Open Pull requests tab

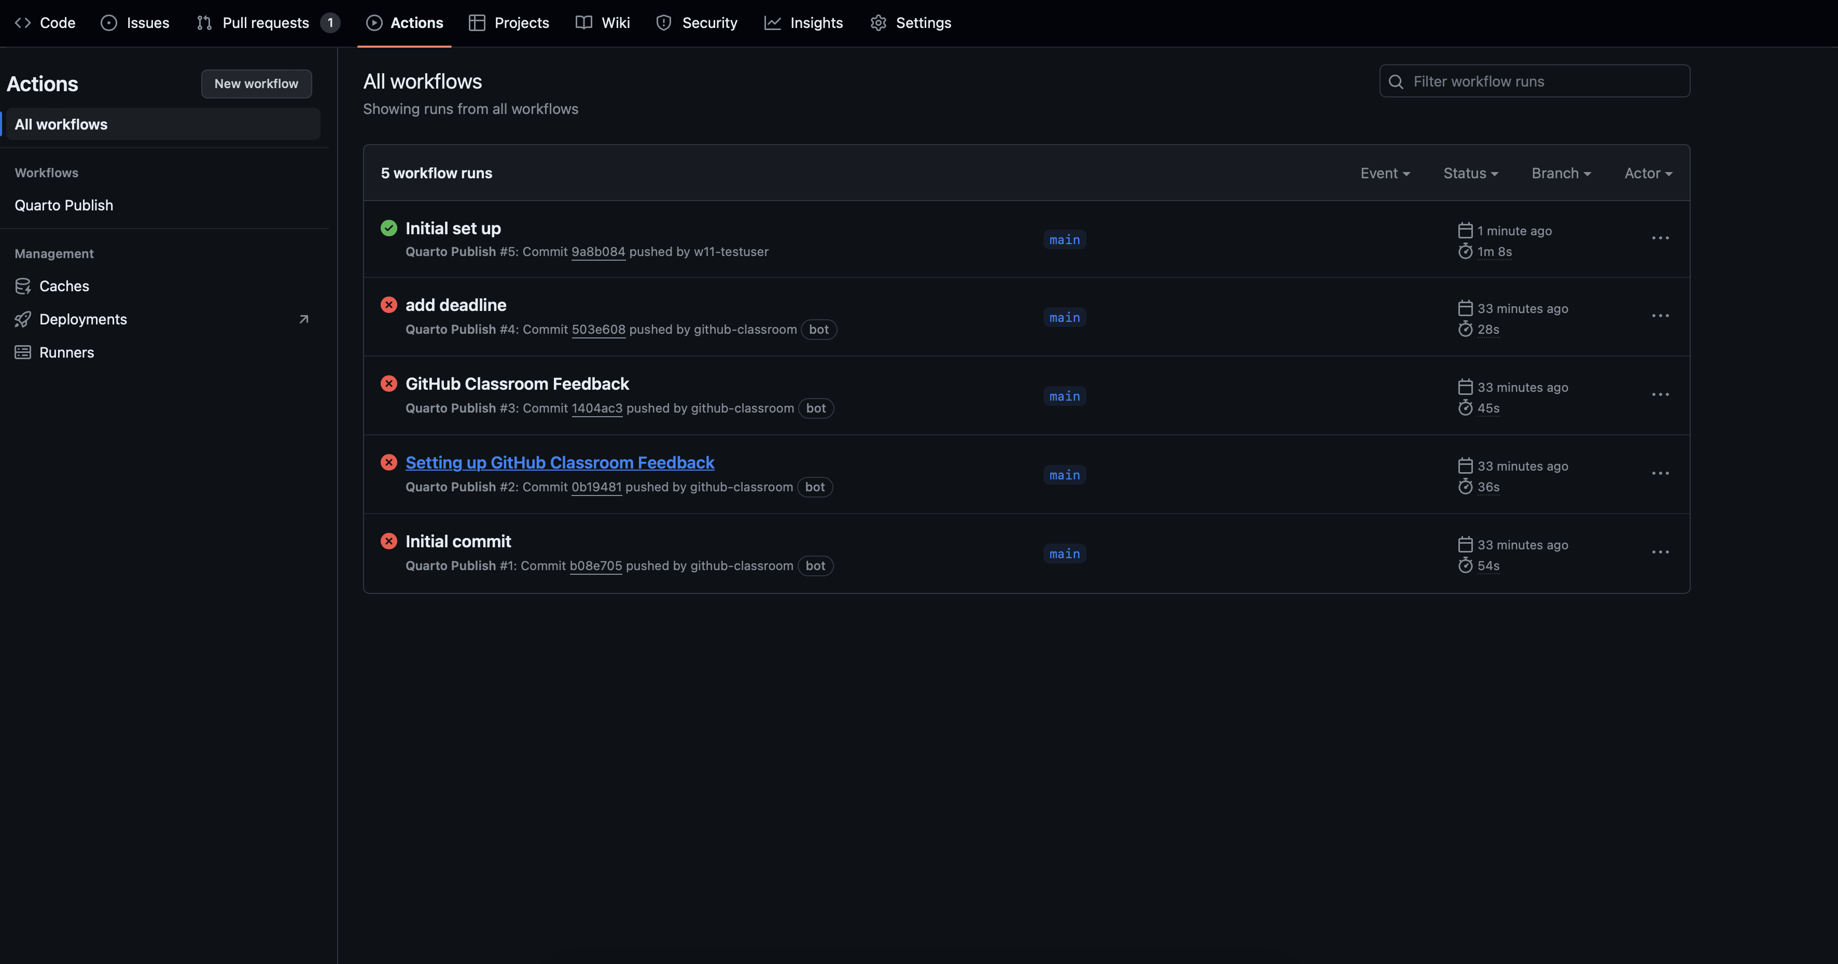coord(268,23)
